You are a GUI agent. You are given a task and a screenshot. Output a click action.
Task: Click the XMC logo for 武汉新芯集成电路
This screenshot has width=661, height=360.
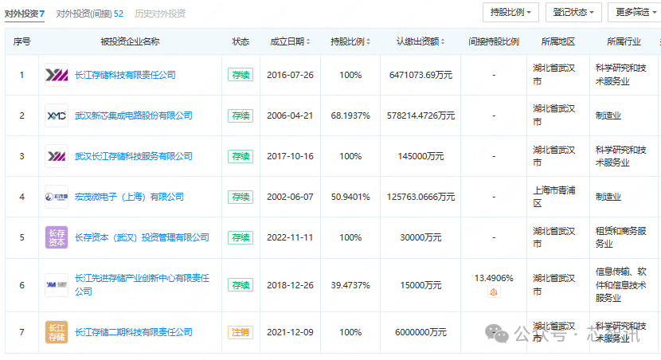[x=57, y=115]
